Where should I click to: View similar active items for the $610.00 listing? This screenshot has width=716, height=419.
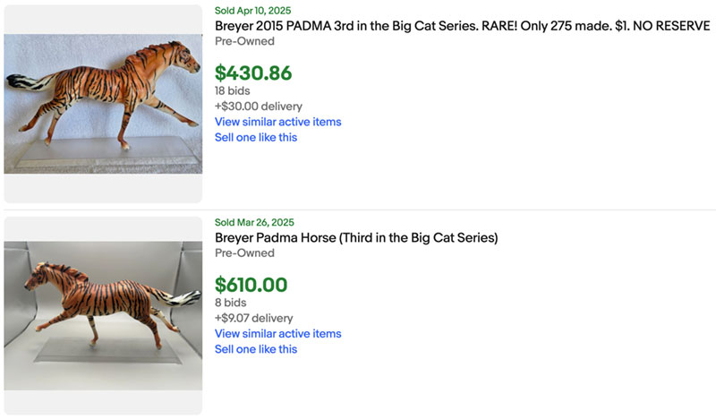click(277, 334)
